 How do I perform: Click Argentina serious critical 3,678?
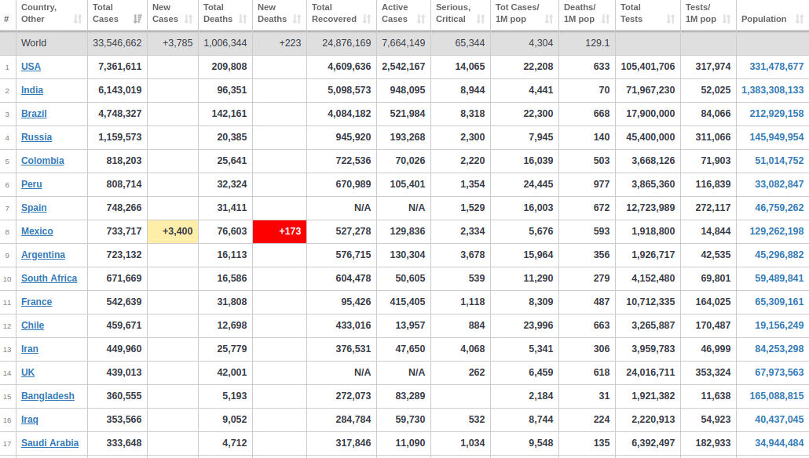[473, 255]
